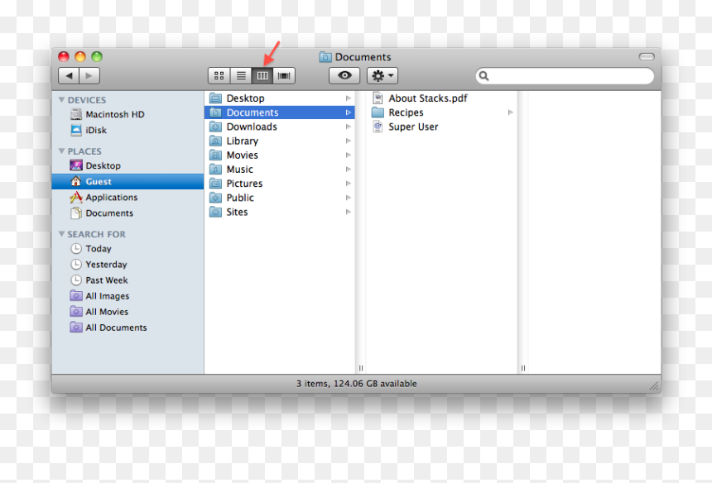Click the Quick Look eye button

click(344, 76)
